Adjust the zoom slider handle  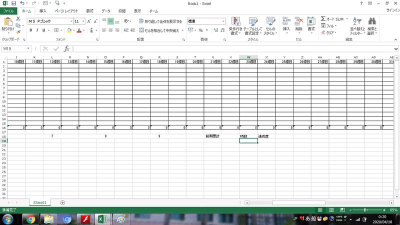tap(365, 210)
